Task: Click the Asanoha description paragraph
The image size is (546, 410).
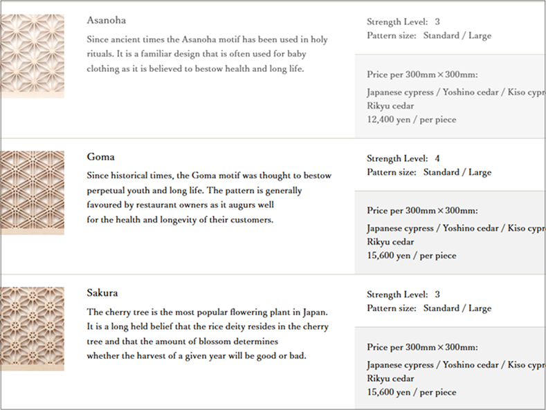Action: click(207, 54)
